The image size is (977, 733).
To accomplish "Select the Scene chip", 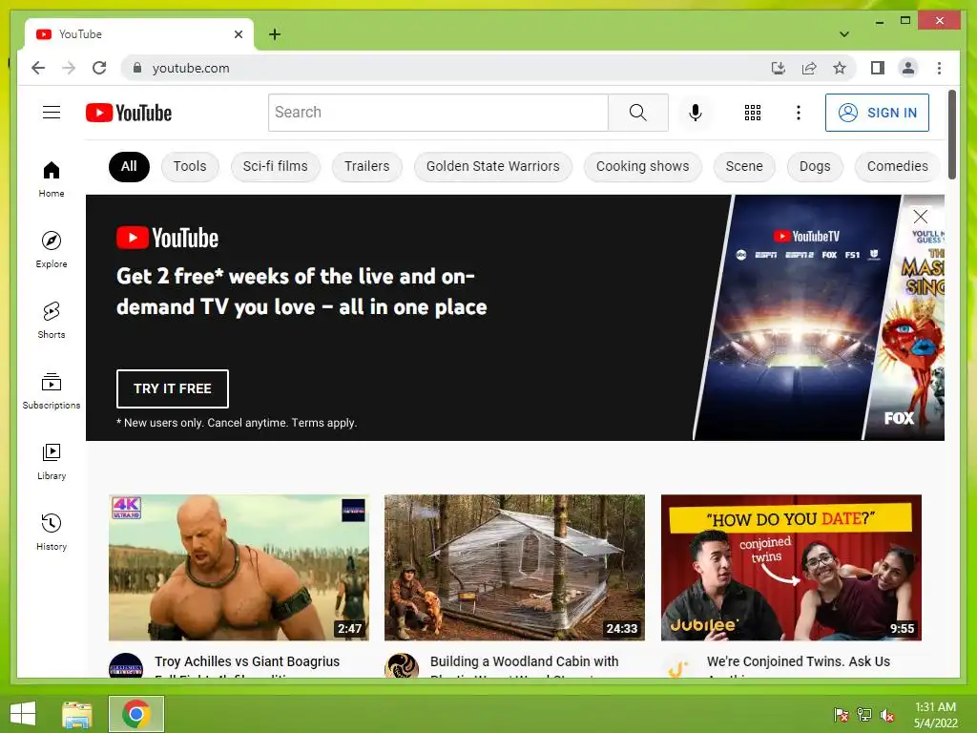I will click(x=744, y=166).
